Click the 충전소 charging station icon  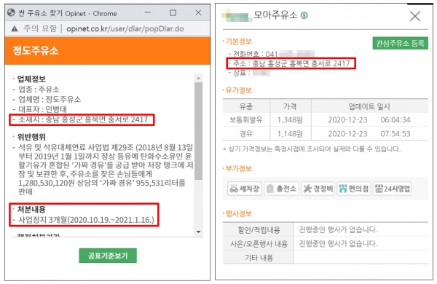[x=281, y=189]
